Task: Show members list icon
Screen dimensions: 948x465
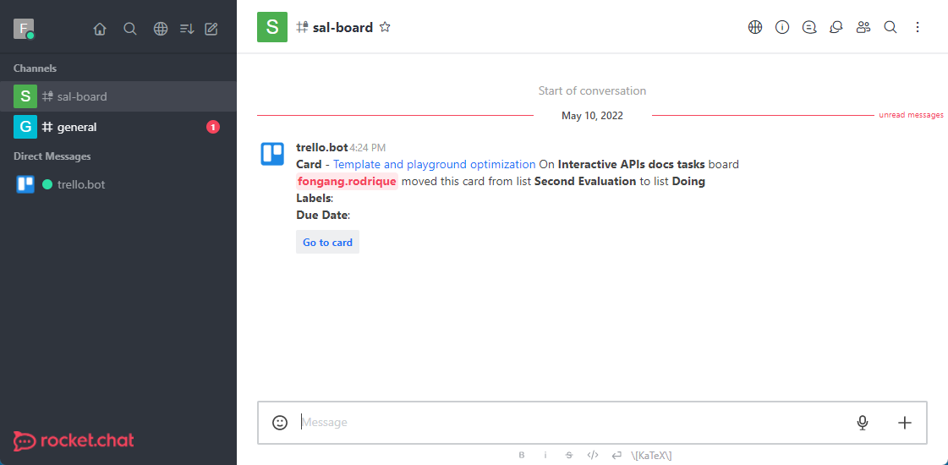Action: point(863,27)
